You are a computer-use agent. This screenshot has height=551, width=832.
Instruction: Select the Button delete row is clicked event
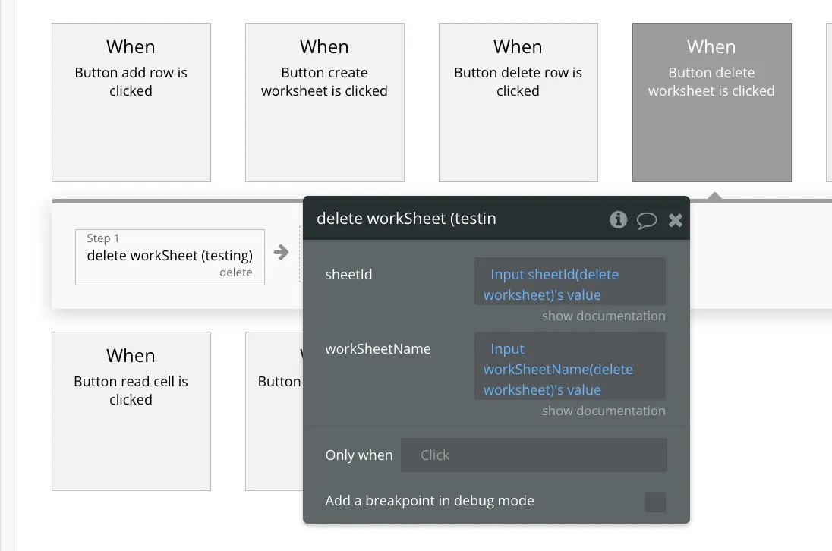tap(518, 102)
